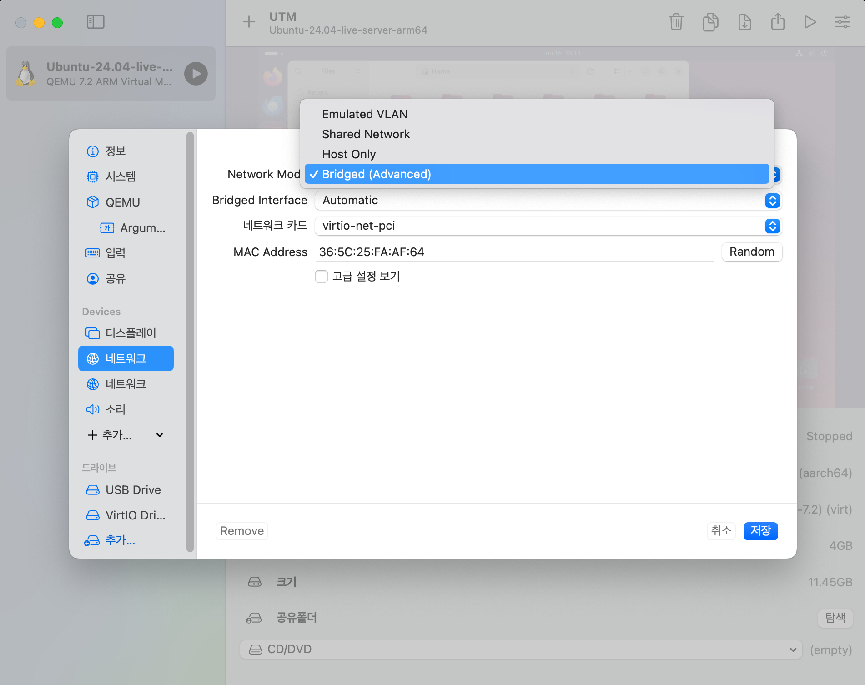
Task: Open 디스플레이 device settings
Action: (x=126, y=333)
